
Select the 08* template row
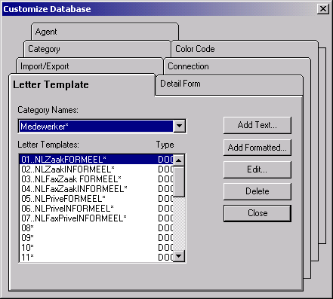pyautogui.click(x=96, y=228)
